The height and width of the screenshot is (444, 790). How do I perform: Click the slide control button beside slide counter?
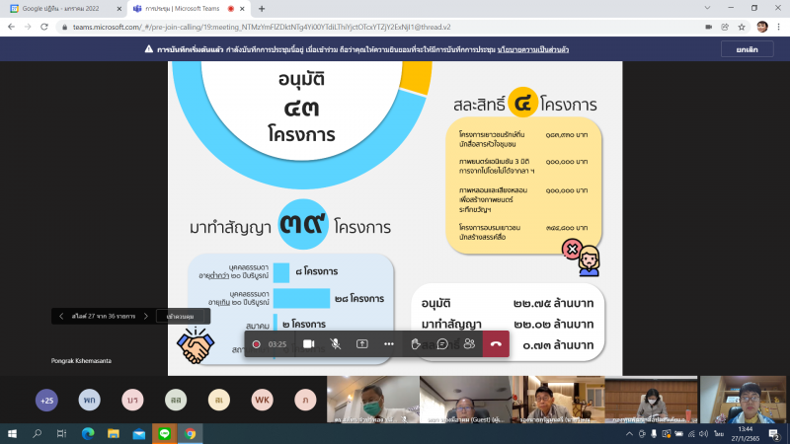coord(180,316)
